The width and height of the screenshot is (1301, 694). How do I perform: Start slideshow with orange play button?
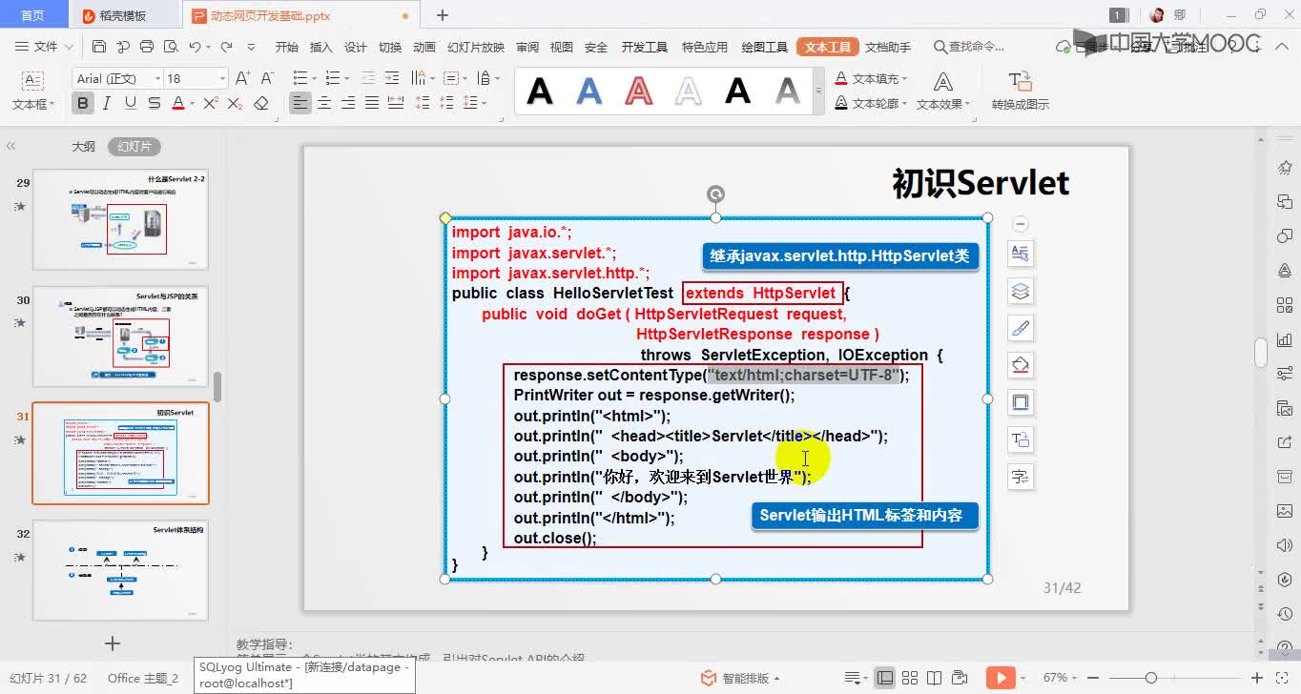(x=1001, y=678)
